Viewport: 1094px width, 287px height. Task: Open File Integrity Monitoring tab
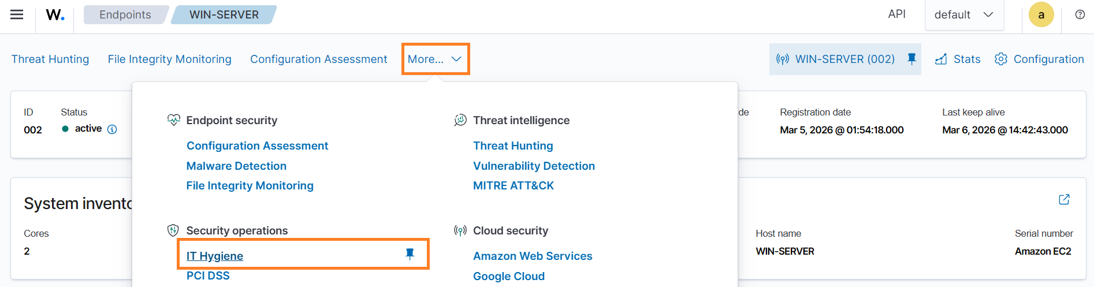170,59
